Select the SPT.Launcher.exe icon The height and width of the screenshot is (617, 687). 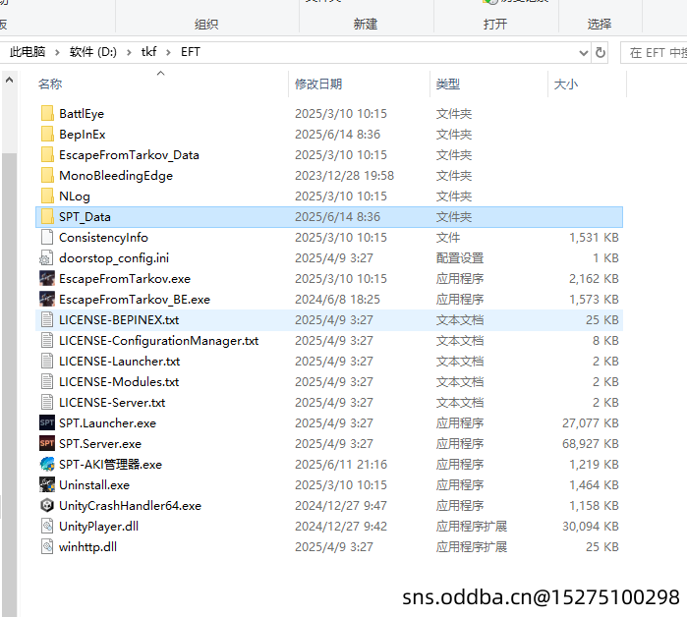click(x=47, y=422)
